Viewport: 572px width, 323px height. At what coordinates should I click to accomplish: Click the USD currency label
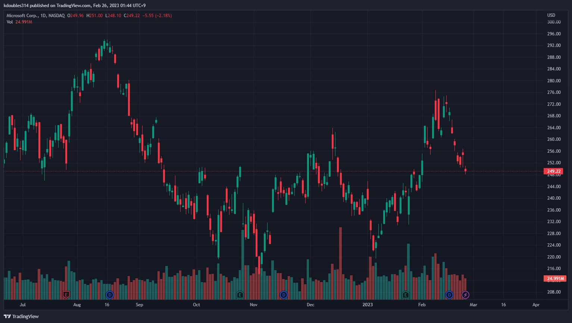[551, 15]
